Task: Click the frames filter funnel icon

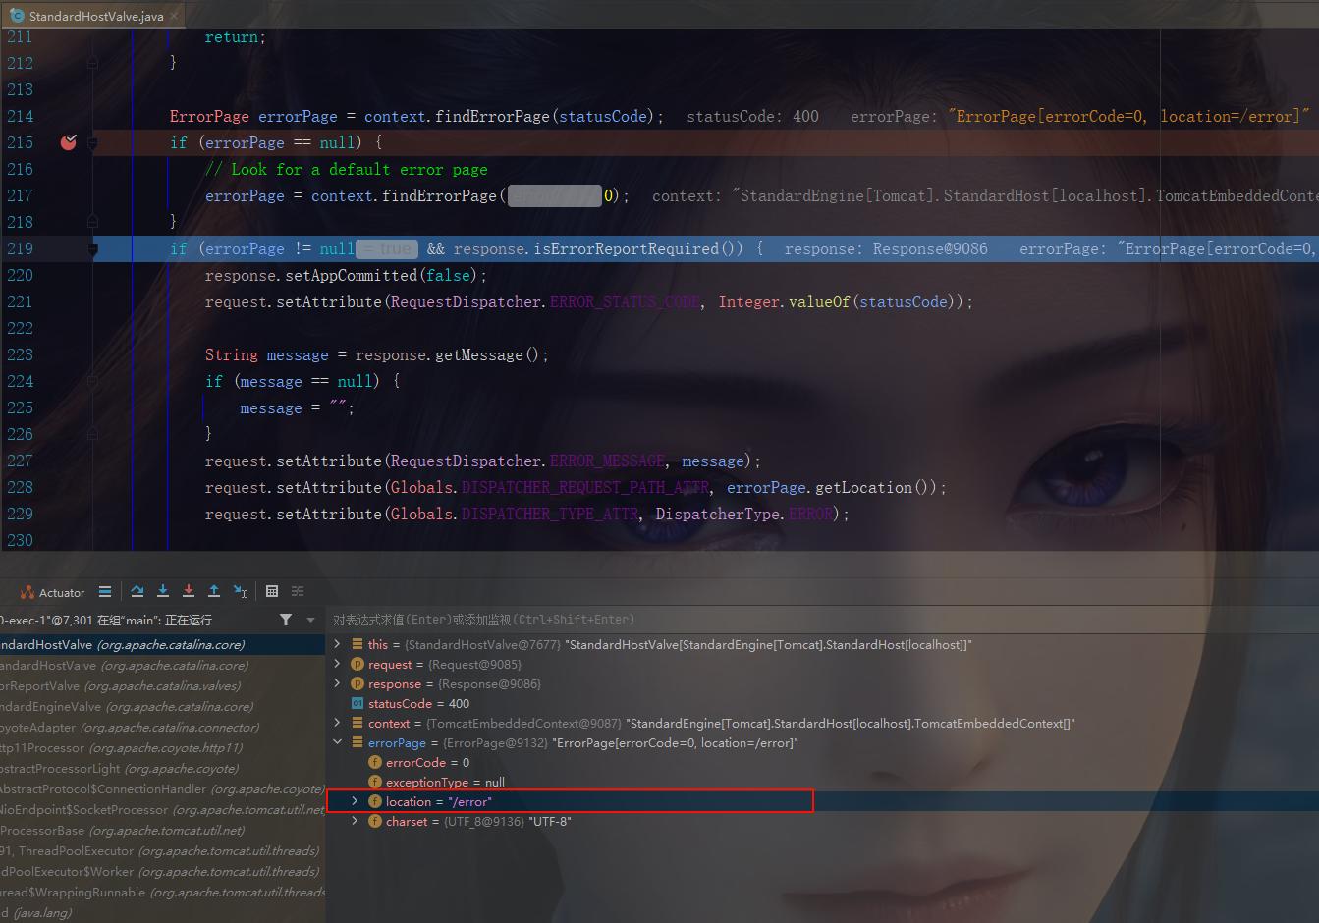Action: click(286, 620)
